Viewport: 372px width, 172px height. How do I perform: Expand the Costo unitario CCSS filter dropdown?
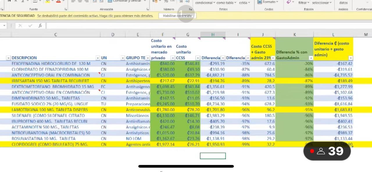[198, 58]
